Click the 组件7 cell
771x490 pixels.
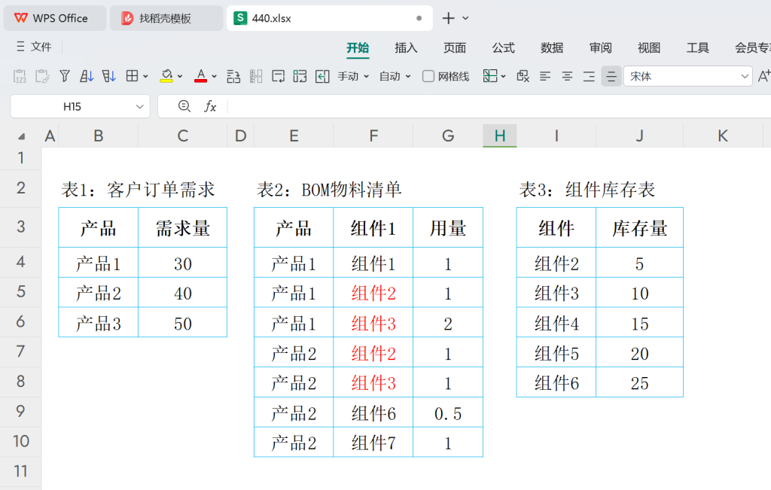point(373,443)
